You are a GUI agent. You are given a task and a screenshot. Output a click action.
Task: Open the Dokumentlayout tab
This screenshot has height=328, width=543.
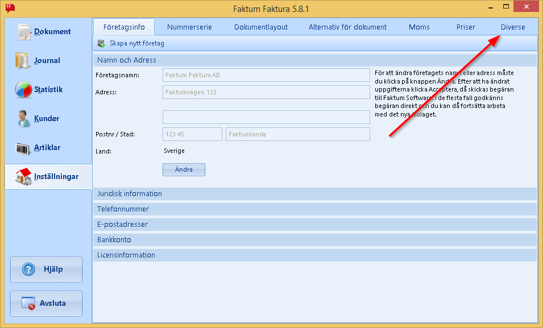tap(261, 27)
